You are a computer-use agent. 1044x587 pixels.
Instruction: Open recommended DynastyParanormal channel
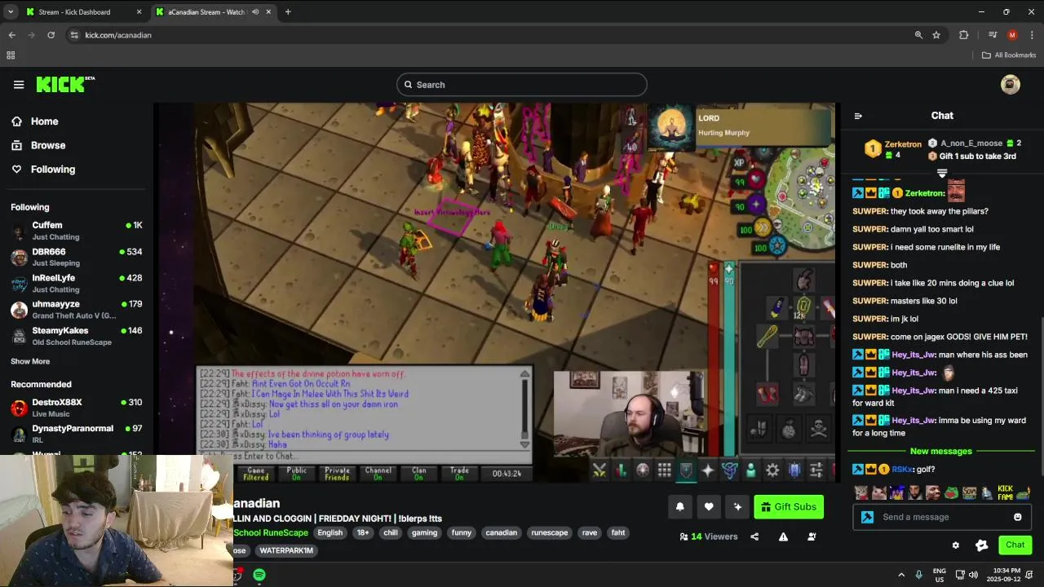click(x=77, y=434)
